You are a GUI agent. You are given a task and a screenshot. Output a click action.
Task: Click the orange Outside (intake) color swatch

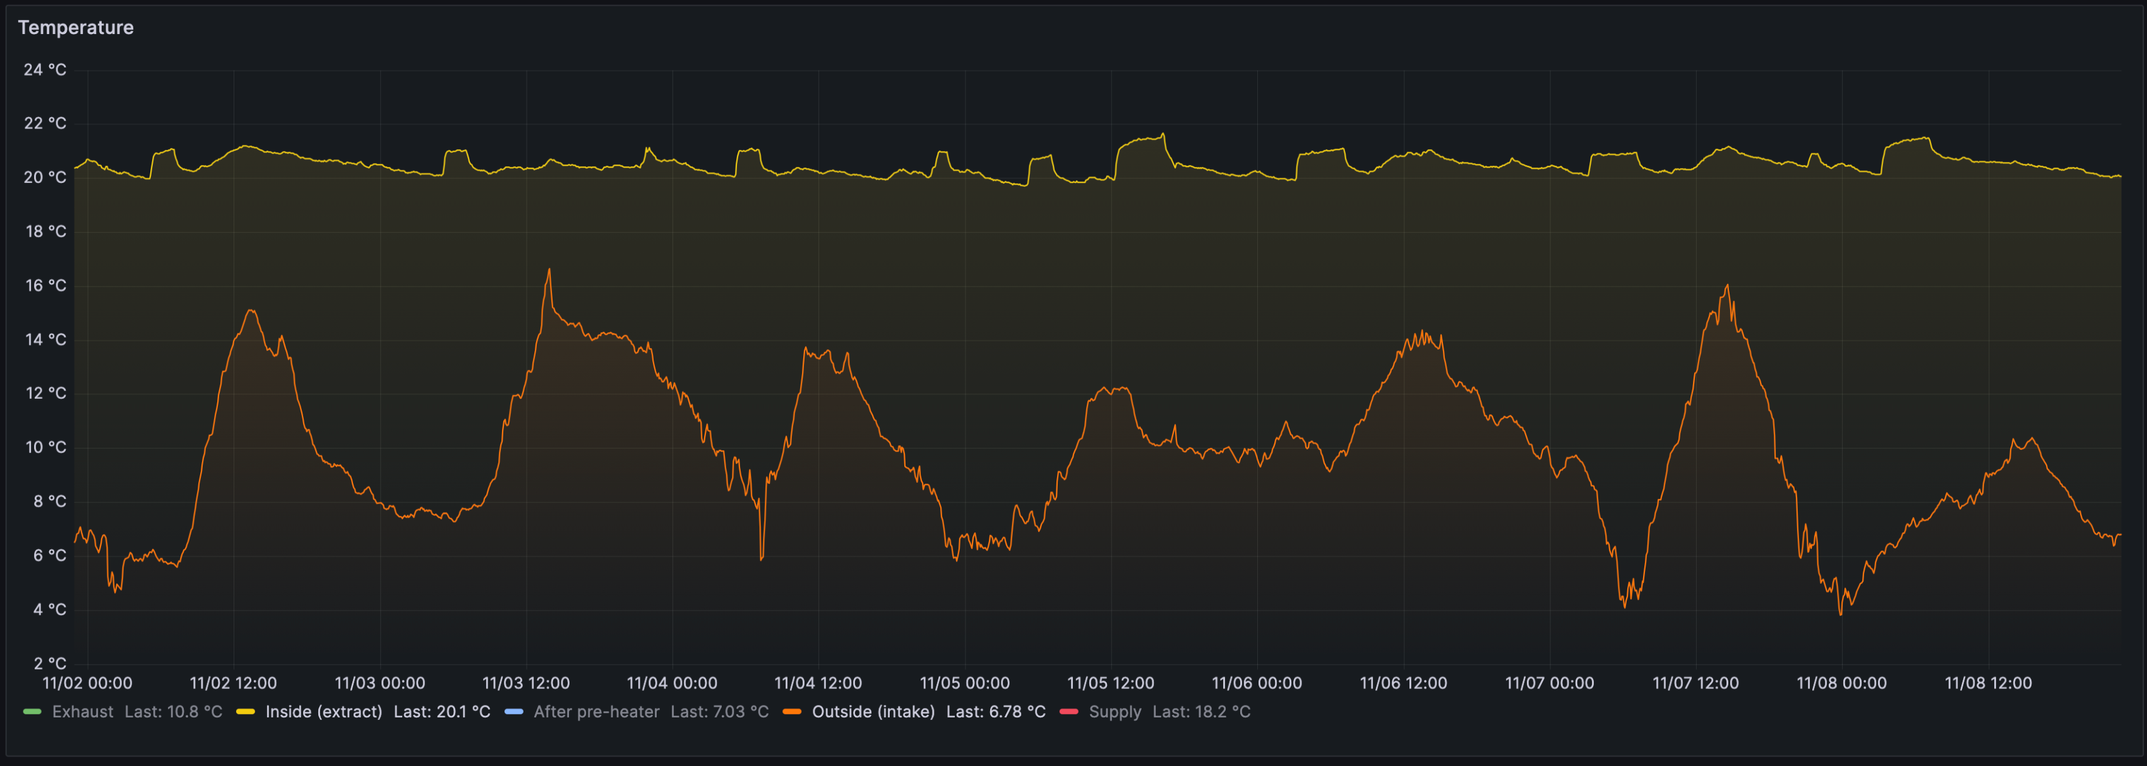pos(792,712)
